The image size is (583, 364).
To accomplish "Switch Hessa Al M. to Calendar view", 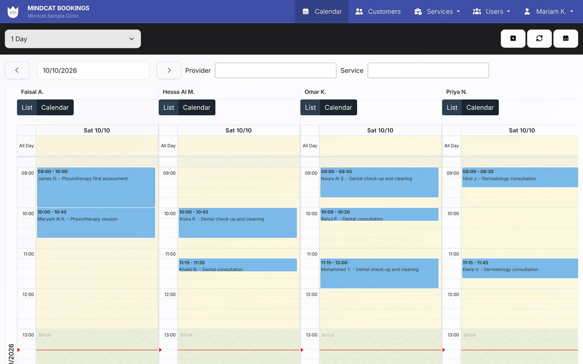I will click(x=197, y=107).
